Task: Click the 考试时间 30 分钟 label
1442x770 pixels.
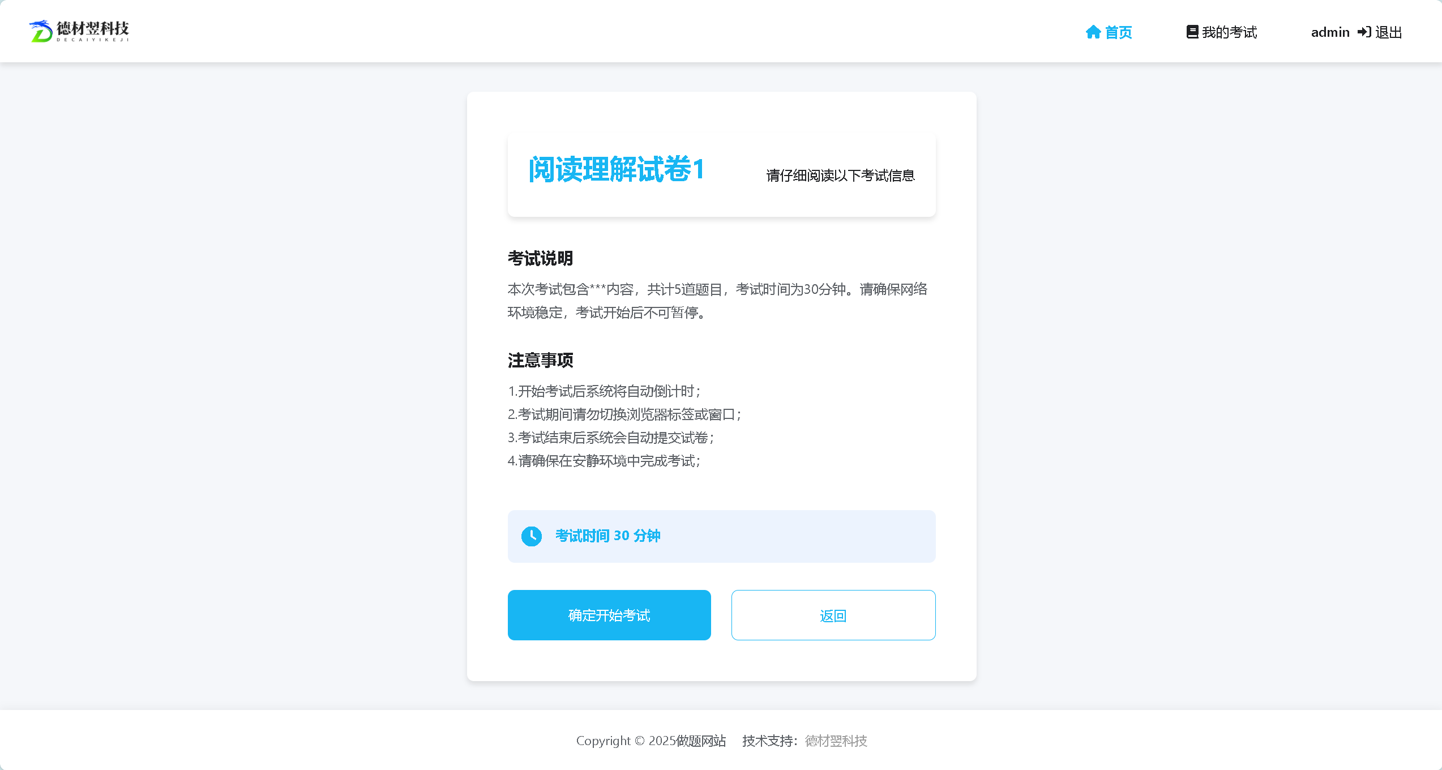Action: (x=607, y=536)
